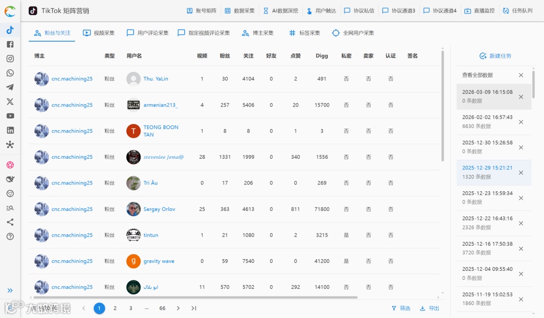Open user link gravity wave
The image size is (544, 318).
tap(159, 261)
